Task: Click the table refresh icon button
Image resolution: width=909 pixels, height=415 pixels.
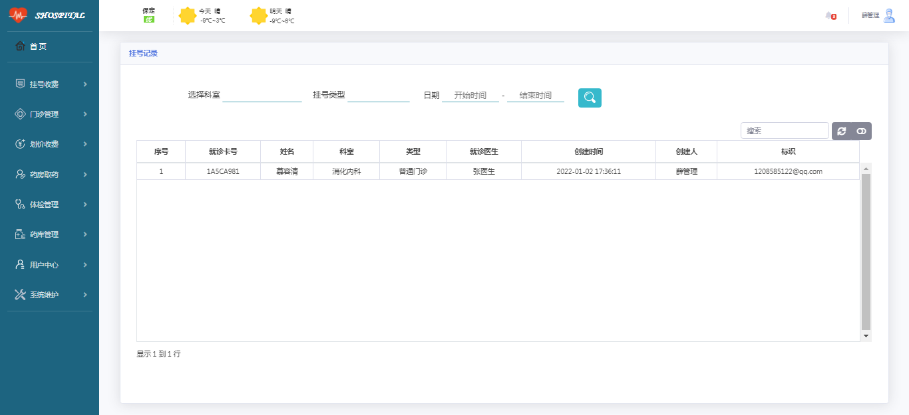Action: tap(842, 131)
